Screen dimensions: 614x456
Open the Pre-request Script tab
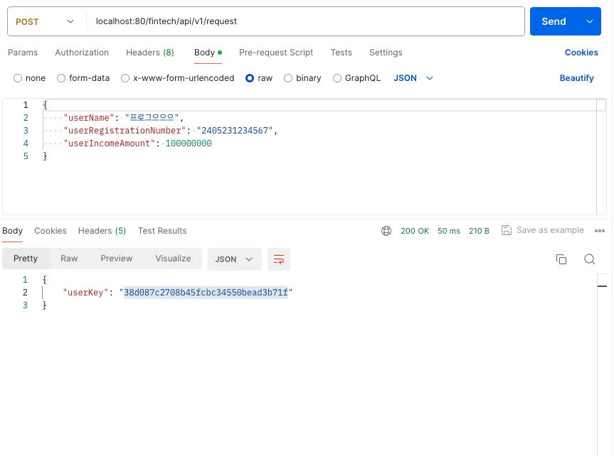(276, 53)
